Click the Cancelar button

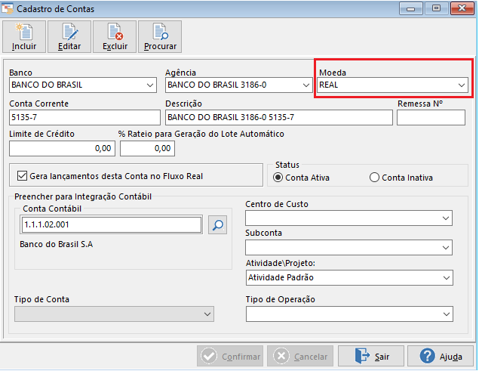click(300, 357)
